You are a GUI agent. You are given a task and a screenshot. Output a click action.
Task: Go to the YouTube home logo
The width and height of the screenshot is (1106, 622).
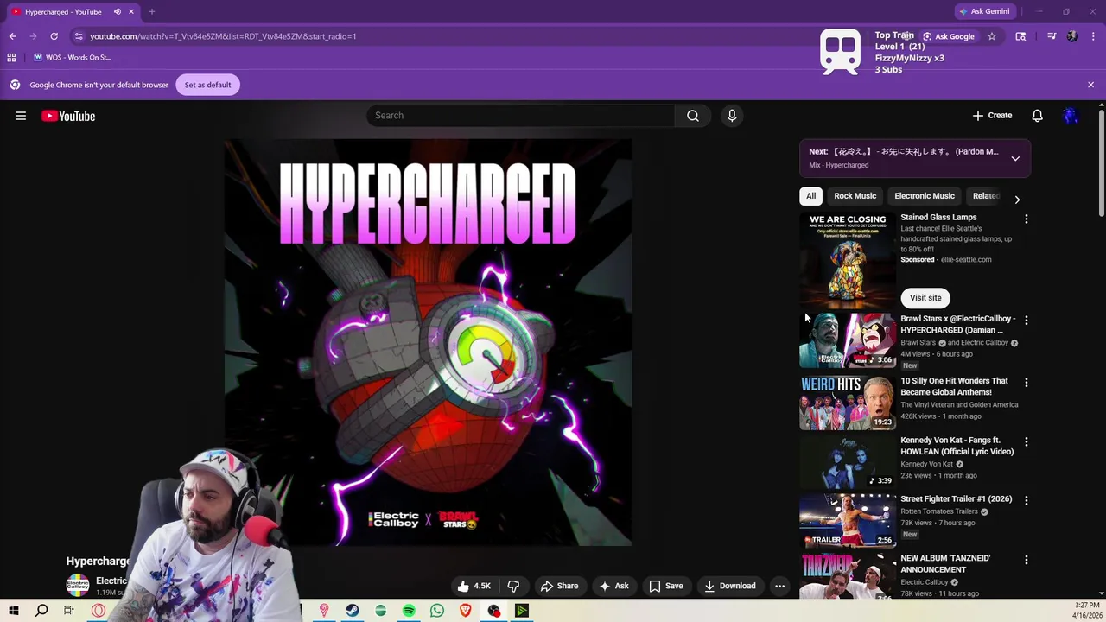point(68,116)
